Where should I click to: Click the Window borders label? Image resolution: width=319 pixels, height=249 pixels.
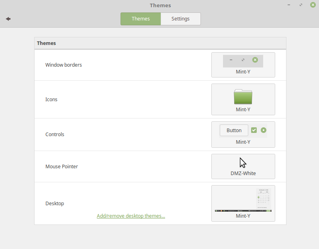click(63, 65)
